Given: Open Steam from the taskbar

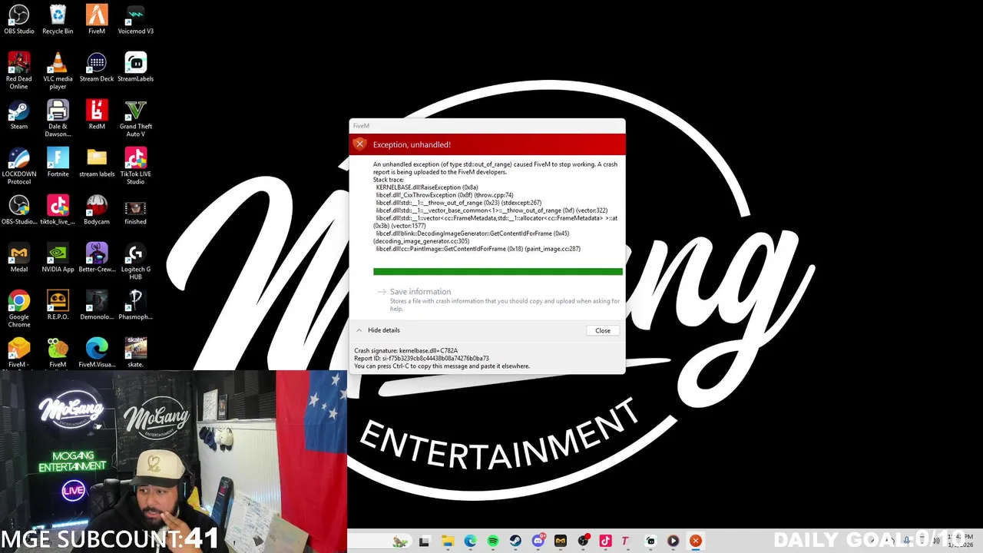Looking at the screenshot, I should [x=515, y=541].
